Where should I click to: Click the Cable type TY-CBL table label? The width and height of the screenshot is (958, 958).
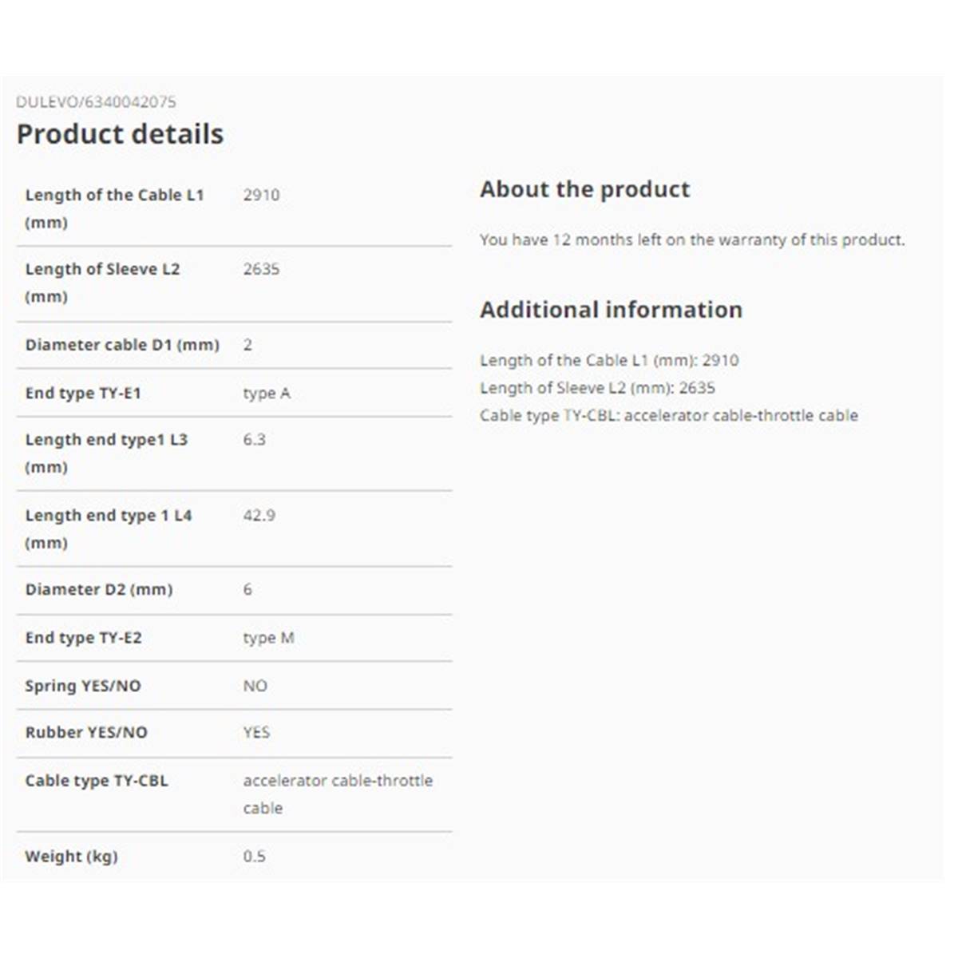coord(97,781)
